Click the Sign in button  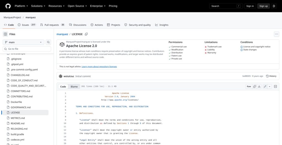250,6
